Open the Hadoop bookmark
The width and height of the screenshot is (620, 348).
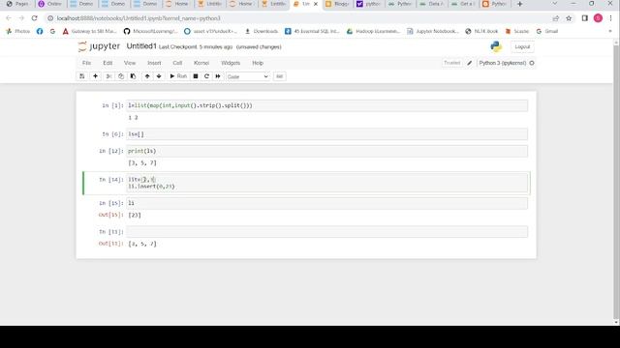pyautogui.click(x=373, y=31)
